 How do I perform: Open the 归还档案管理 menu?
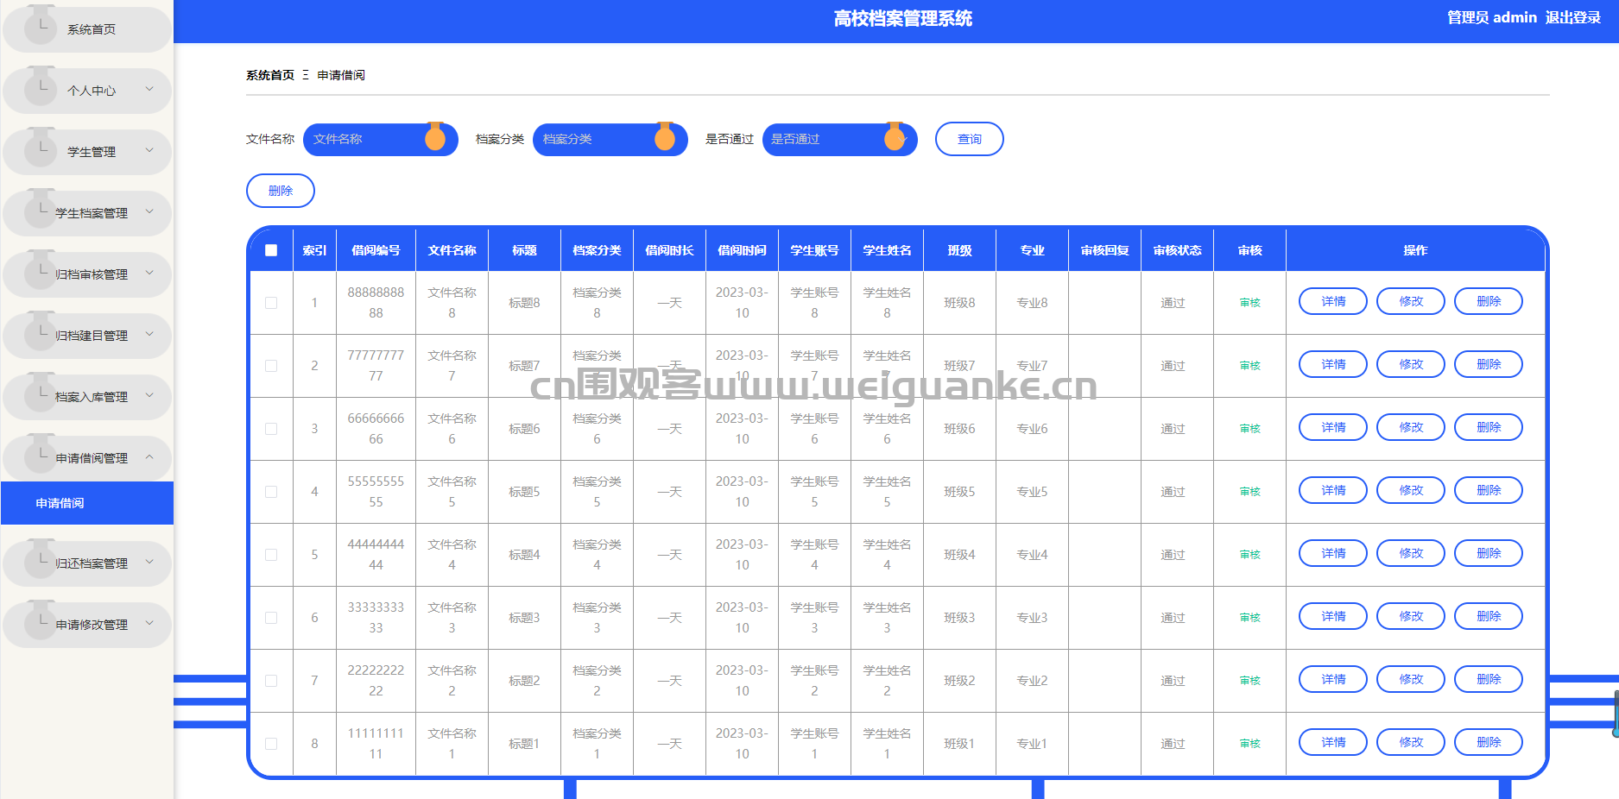(91, 563)
